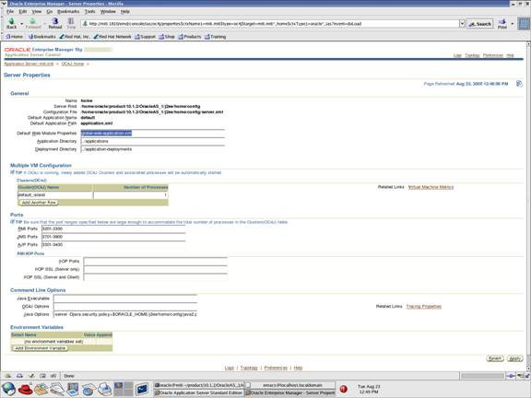Open the Window menu

pyautogui.click(x=108, y=11)
